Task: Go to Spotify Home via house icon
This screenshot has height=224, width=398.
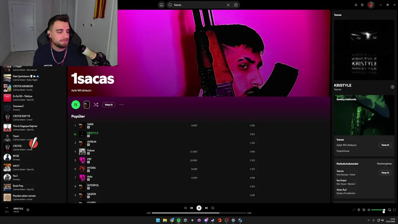Action: click(161, 5)
